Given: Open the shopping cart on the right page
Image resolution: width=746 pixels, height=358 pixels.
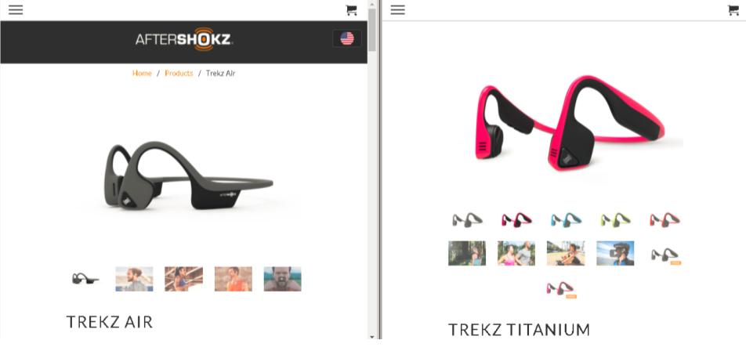Looking at the screenshot, I should tap(733, 10).
